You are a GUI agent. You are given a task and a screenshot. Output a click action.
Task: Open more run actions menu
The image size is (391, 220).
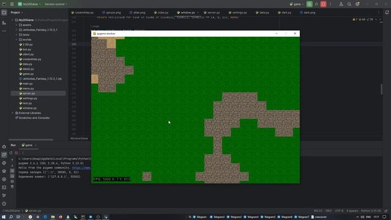pos(330,4)
